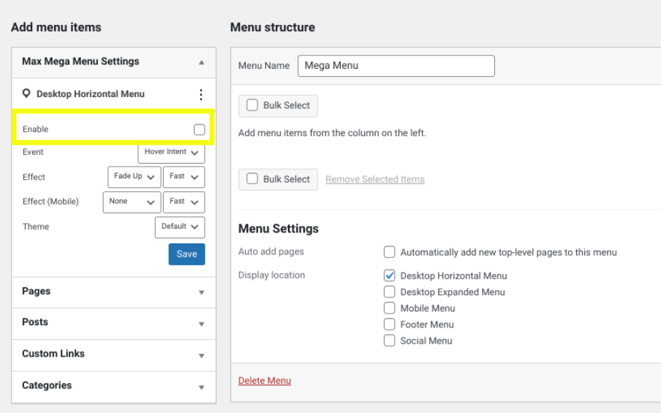Open the Effect speed dropdown next to Fade Up

[184, 177]
